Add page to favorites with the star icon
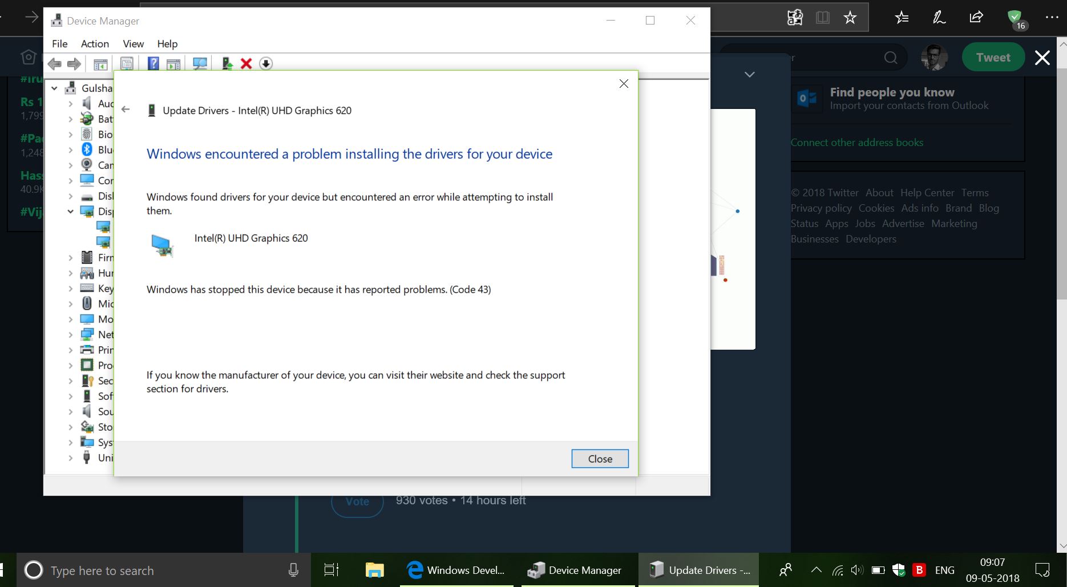The image size is (1067, 587). pos(850,18)
